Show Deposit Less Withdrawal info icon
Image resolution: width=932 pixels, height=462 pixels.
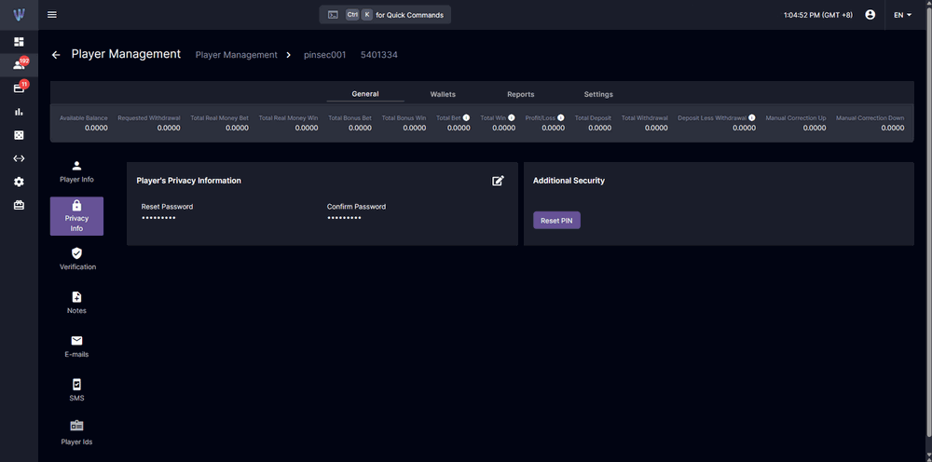[752, 117]
